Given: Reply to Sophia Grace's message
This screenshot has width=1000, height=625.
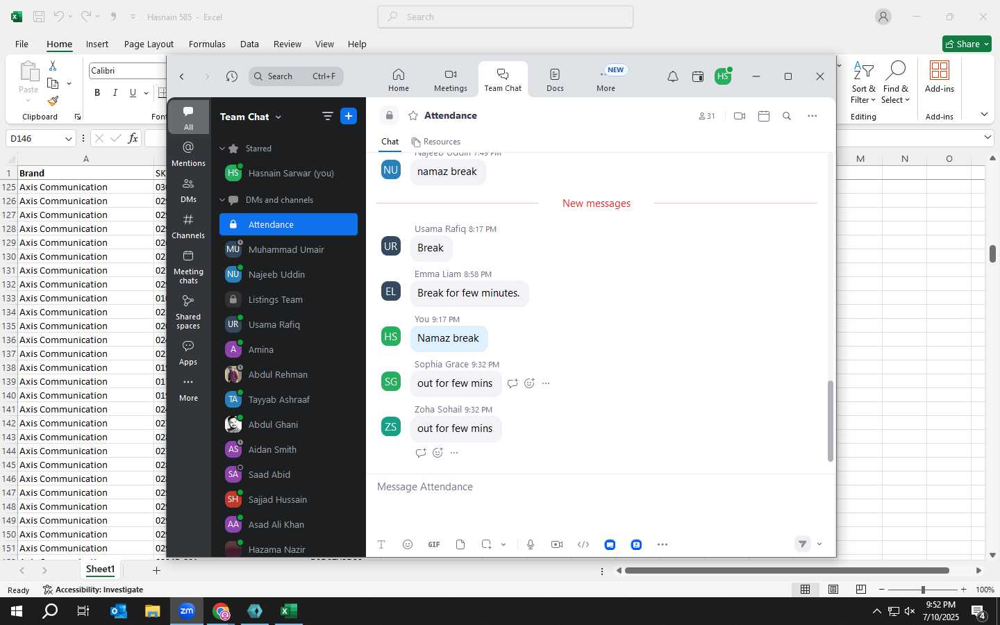Looking at the screenshot, I should point(512,383).
